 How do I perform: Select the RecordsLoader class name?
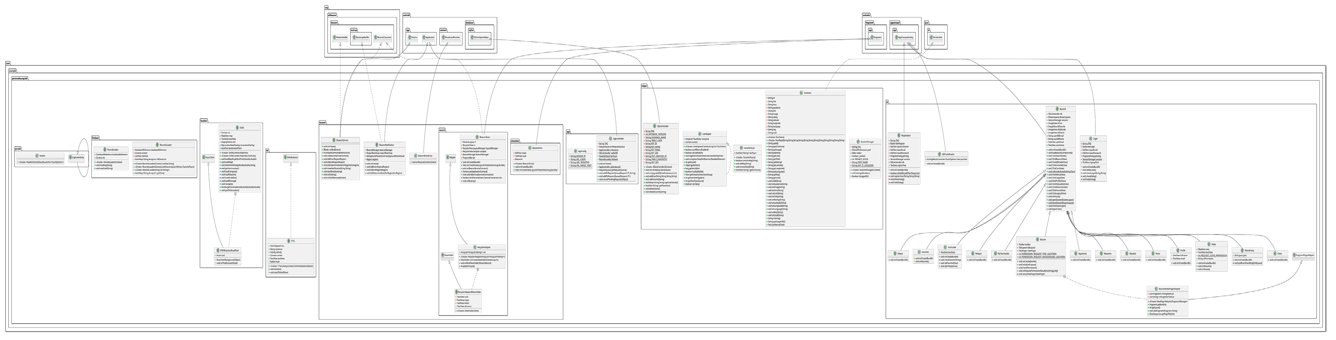(x=166, y=145)
